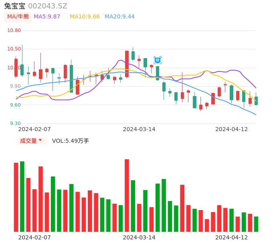Click the red triangle beside 成交量
Image resolution: width=275 pixels, height=243 pixels.
tap(40, 140)
